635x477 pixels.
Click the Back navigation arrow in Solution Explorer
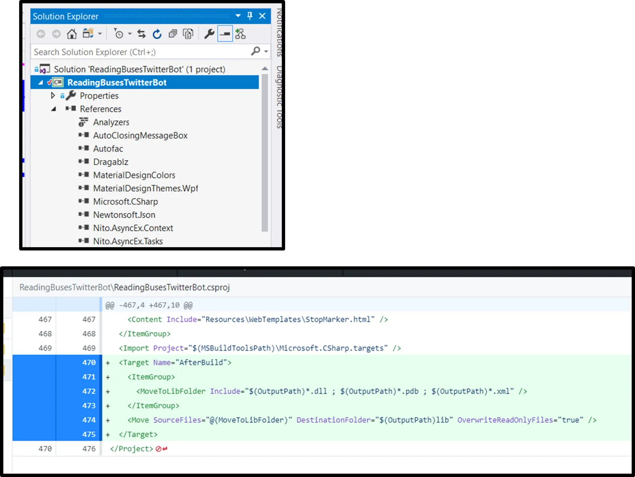coord(41,34)
